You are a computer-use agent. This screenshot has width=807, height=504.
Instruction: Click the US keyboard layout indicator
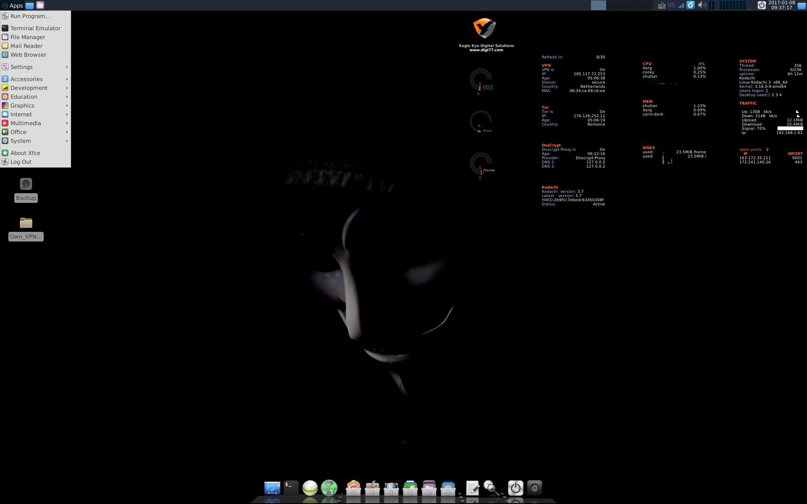(671, 5)
